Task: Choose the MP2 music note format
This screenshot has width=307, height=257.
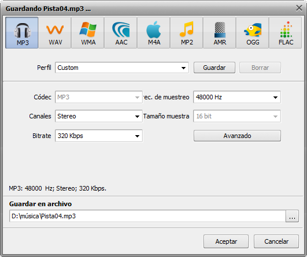Action: point(187,33)
